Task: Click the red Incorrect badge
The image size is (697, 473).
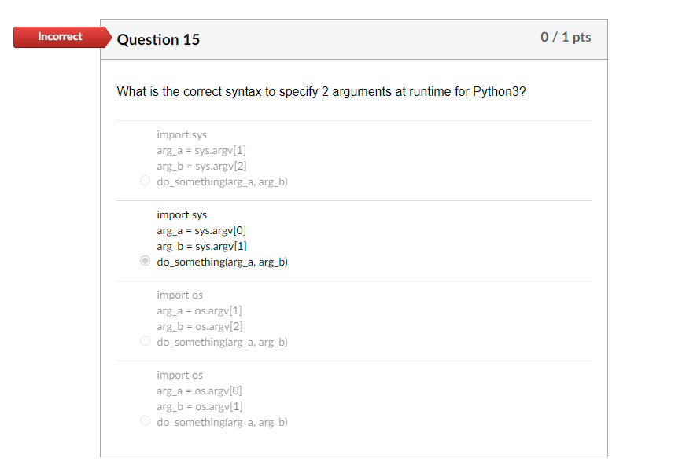Action: point(59,37)
